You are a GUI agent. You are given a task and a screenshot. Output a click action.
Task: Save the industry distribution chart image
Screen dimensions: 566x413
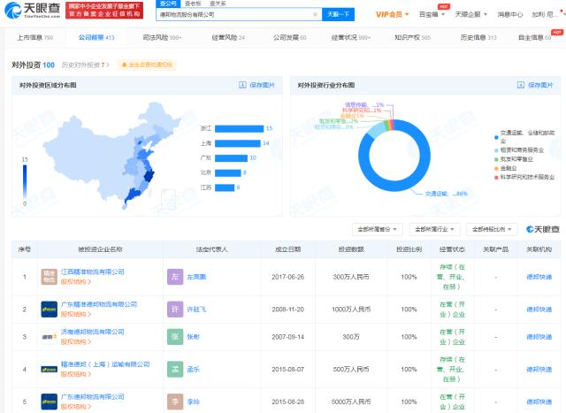coord(535,85)
